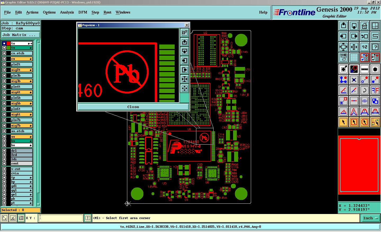Click the Close button in Popview

click(133, 107)
